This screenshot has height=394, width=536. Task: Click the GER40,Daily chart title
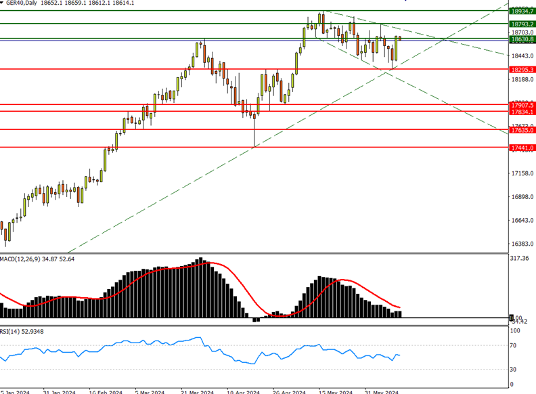coord(30,3)
